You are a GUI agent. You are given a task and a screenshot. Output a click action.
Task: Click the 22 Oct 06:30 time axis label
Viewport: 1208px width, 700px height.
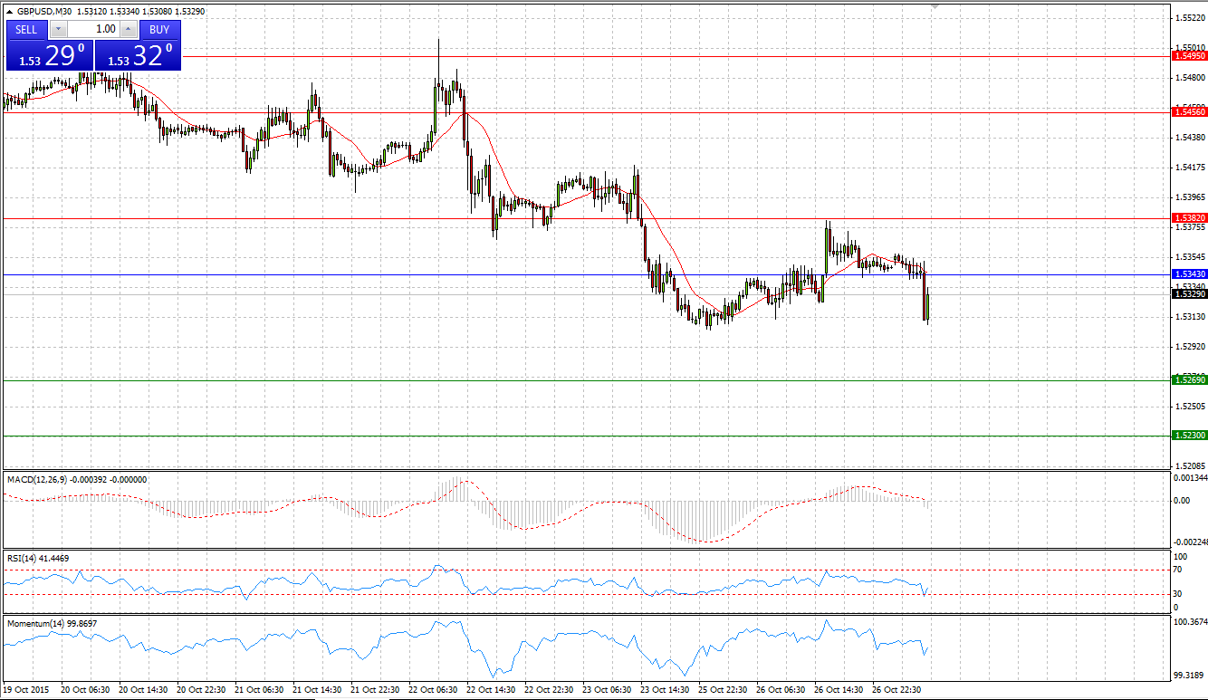pyautogui.click(x=433, y=690)
